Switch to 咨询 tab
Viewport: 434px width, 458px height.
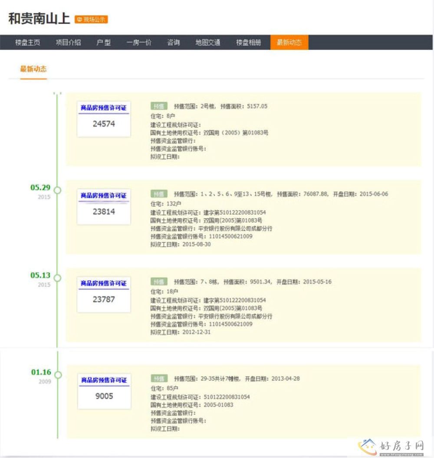(x=174, y=43)
